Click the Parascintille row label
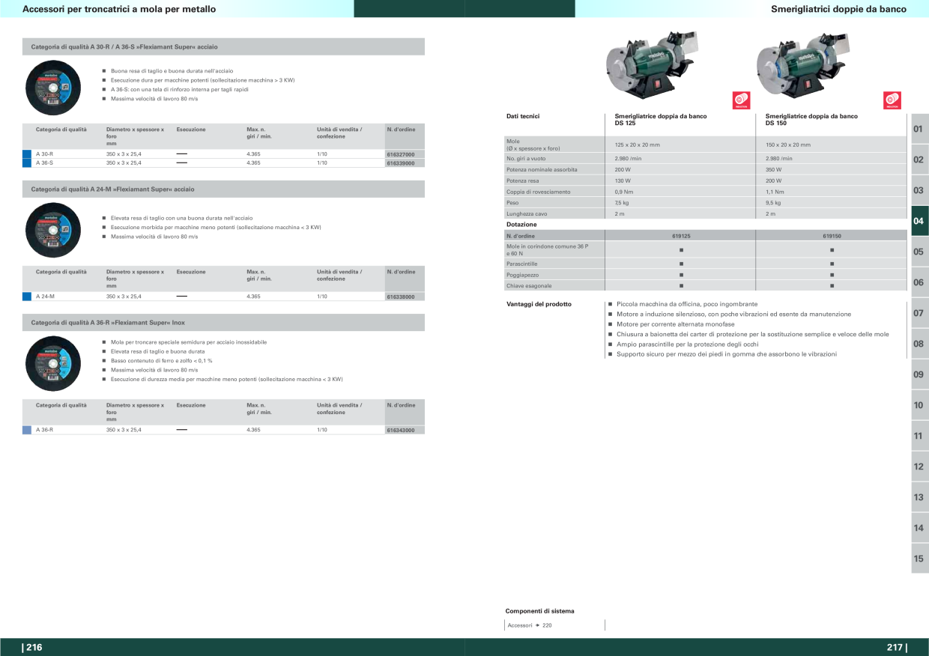The width and height of the screenshot is (929, 656). click(x=522, y=264)
